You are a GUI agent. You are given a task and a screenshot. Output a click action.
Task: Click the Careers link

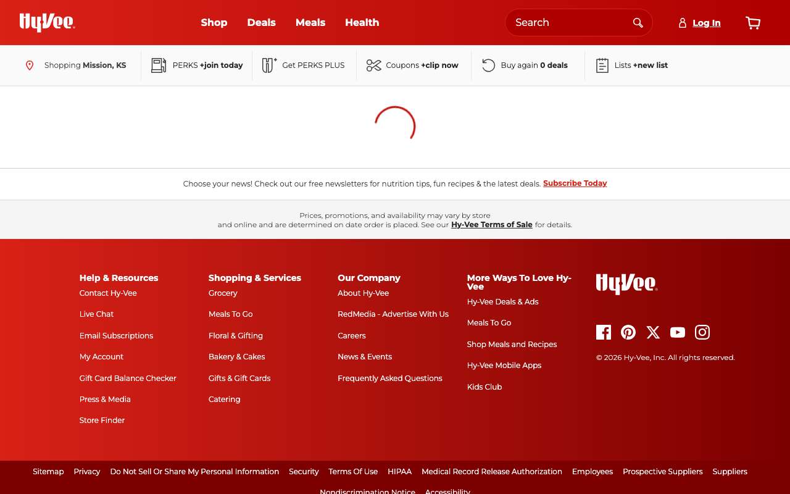tap(352, 336)
